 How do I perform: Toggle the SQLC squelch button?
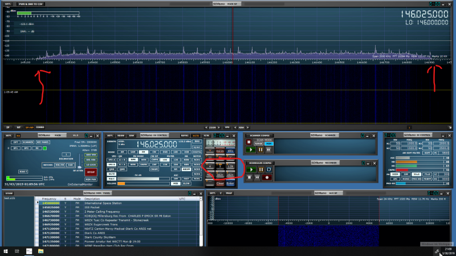[x=111, y=179]
